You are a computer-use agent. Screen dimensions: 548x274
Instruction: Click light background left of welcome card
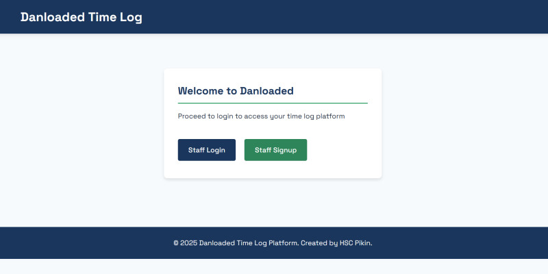click(82, 130)
